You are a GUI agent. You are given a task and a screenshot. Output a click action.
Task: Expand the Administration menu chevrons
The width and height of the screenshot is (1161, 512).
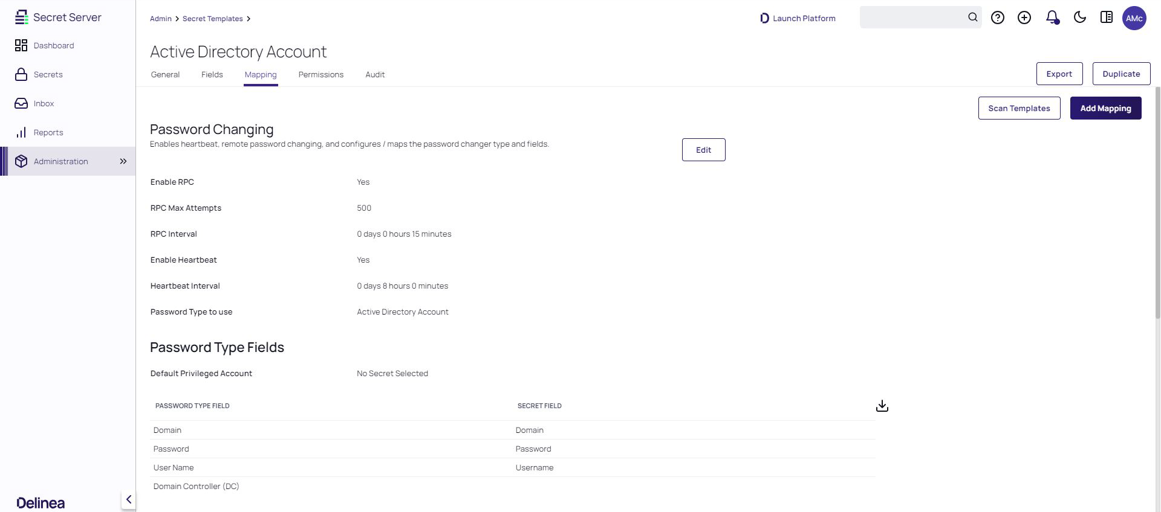(x=123, y=161)
